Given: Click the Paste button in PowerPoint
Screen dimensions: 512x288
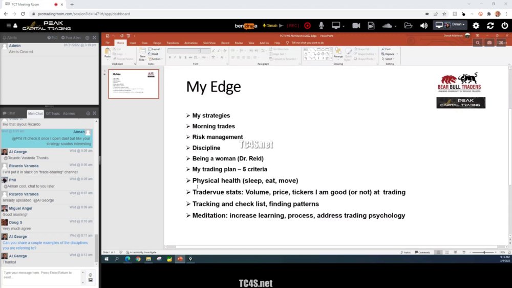Looking at the screenshot, I should 108,53.
